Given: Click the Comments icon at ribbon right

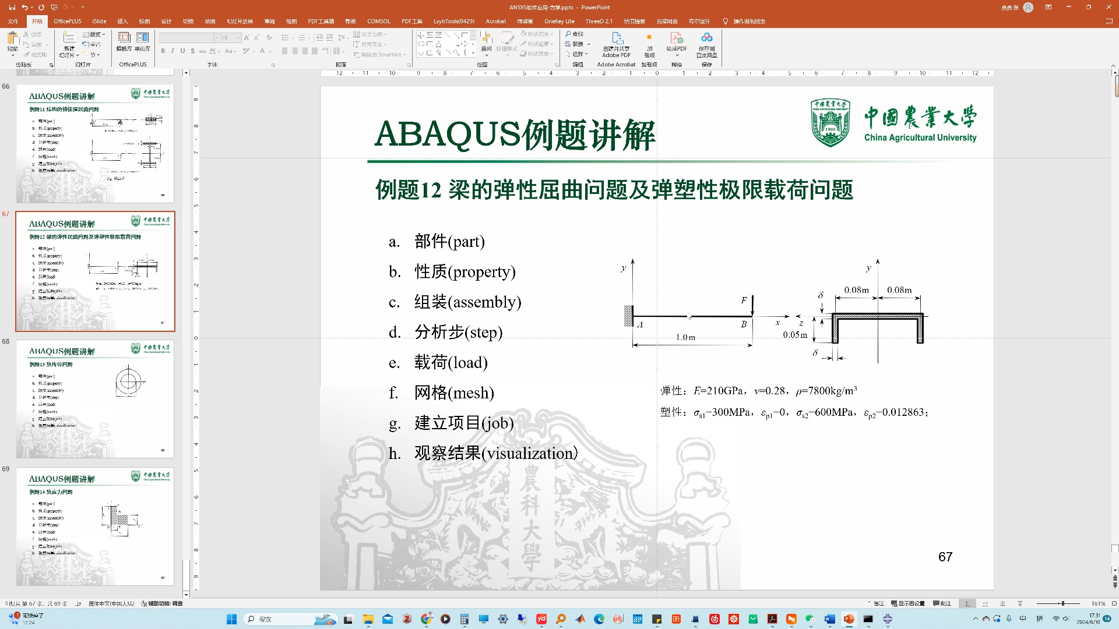Looking at the screenshot, I should (x=1109, y=21).
